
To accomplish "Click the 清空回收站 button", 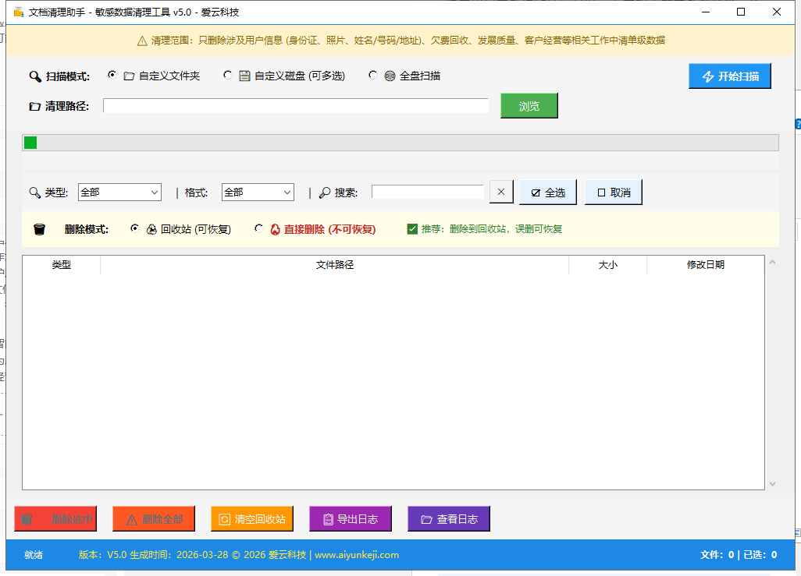I will click(252, 519).
